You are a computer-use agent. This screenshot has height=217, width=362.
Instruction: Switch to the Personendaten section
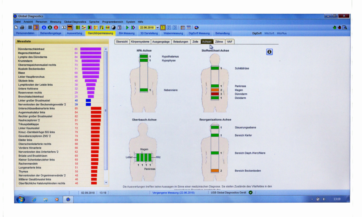(x=25, y=33)
